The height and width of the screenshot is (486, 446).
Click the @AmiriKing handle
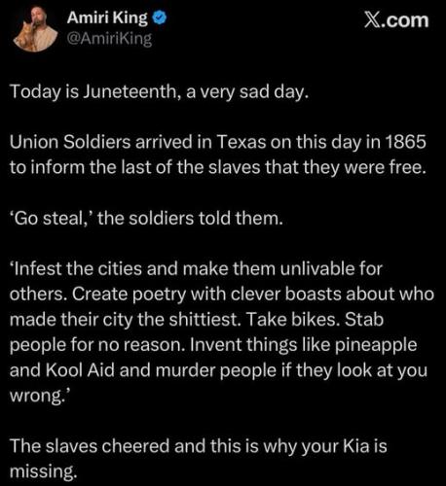[x=109, y=39]
